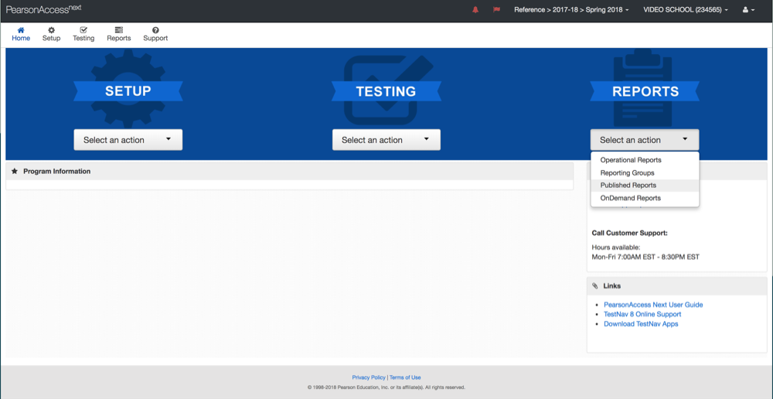The image size is (773, 399).
Task: Open PearsonAccess Next User Guide link
Action: pos(653,305)
